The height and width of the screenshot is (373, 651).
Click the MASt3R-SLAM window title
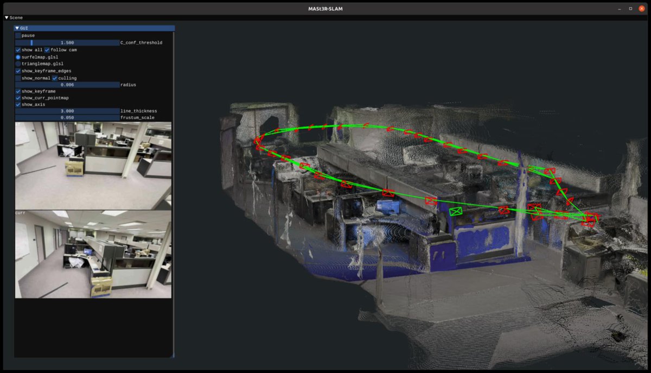click(x=325, y=9)
